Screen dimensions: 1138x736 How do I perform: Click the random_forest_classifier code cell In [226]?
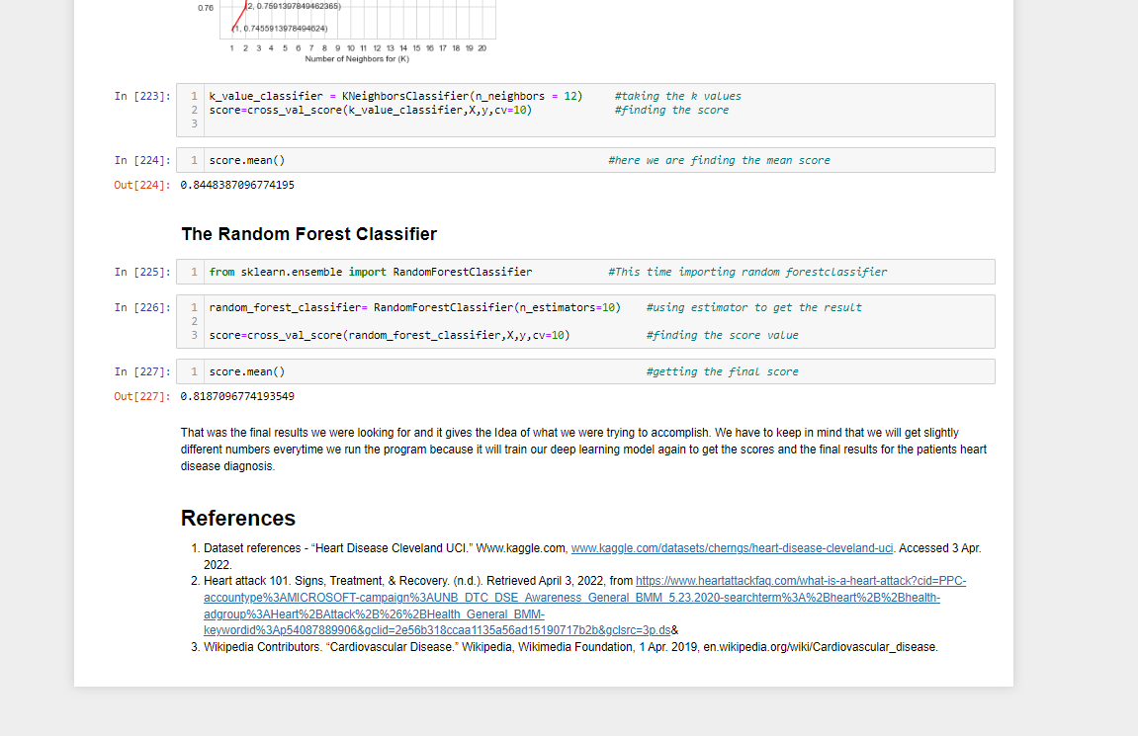pos(585,321)
